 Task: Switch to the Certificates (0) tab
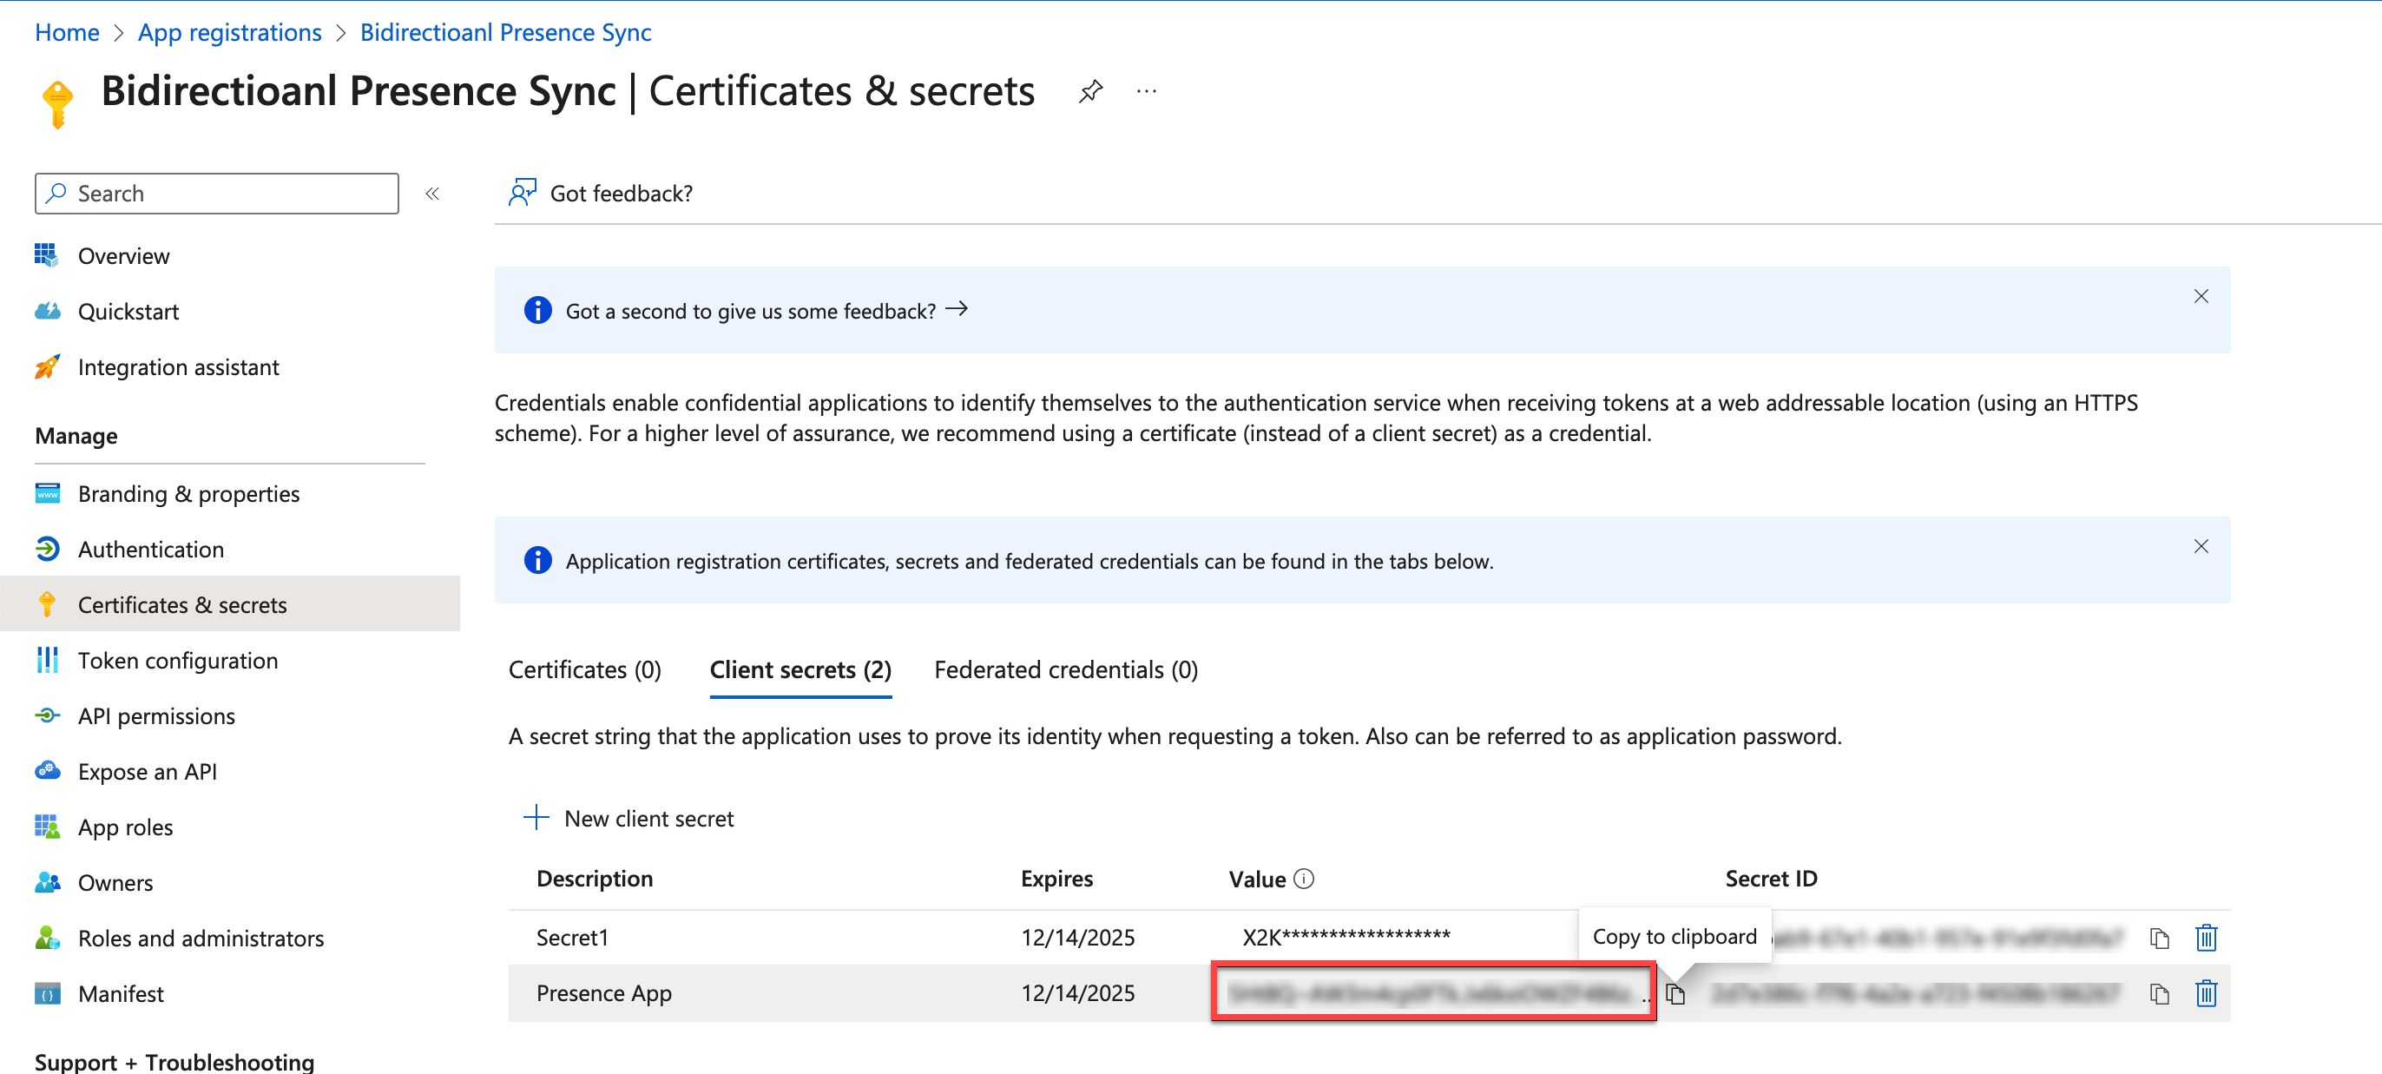(x=584, y=669)
